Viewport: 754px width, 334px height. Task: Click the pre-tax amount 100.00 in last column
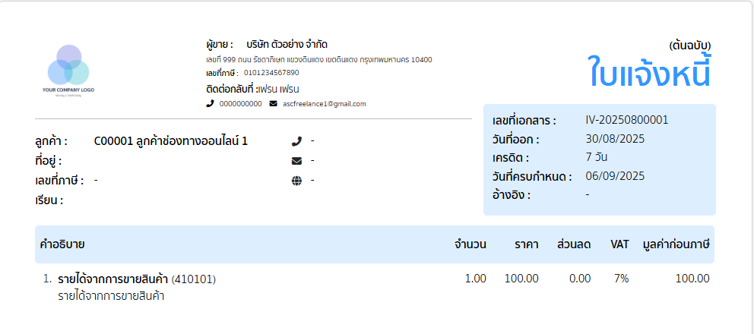point(692,279)
